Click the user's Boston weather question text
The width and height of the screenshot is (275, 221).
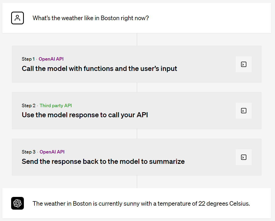(91, 18)
